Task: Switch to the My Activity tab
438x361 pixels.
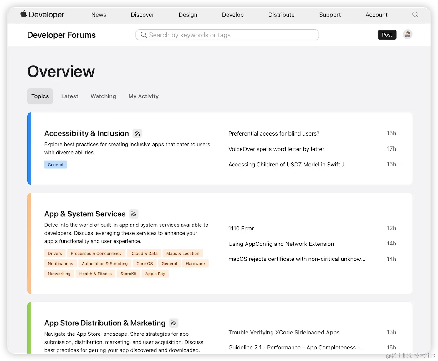Action: point(144,96)
